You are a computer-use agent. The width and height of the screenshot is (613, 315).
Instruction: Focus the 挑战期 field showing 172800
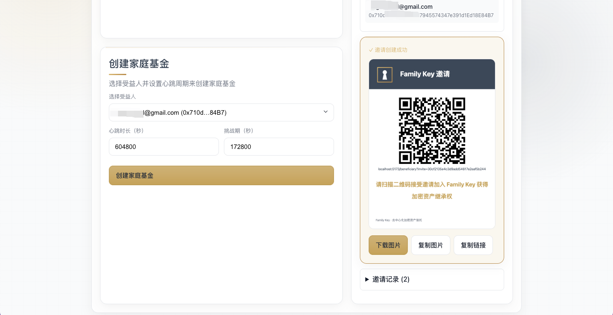[279, 147]
